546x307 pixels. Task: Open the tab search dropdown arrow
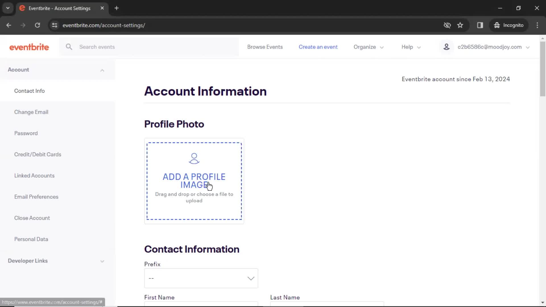pyautogui.click(x=8, y=8)
